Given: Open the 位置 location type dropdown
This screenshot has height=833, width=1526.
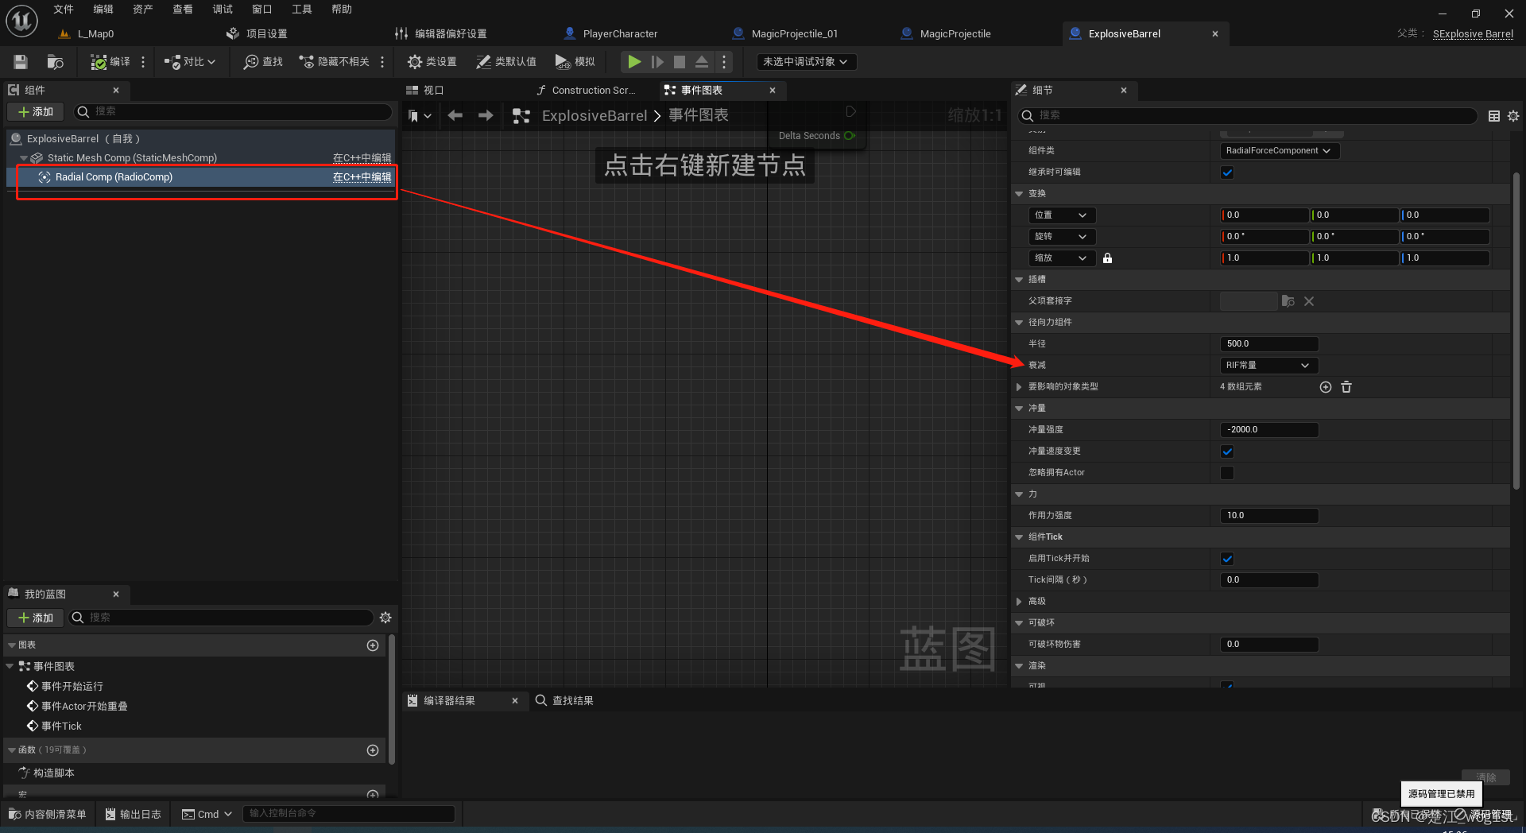Looking at the screenshot, I should (1062, 215).
